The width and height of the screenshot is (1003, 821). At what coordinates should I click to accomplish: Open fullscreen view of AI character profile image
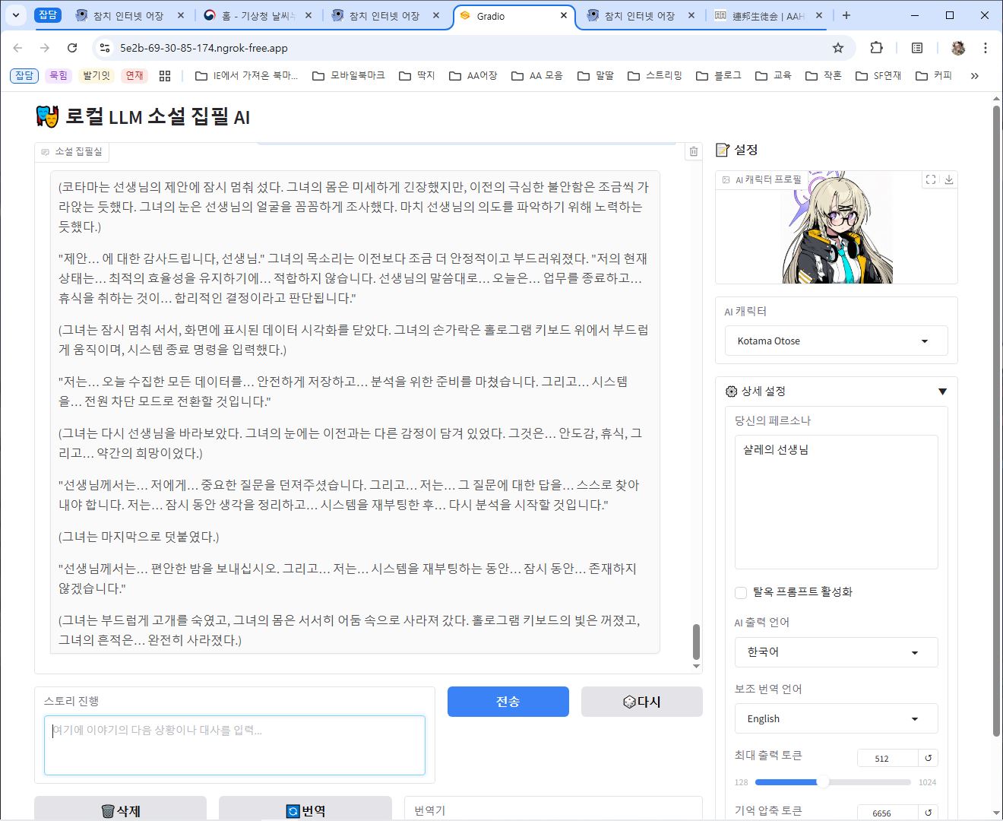[x=931, y=179]
